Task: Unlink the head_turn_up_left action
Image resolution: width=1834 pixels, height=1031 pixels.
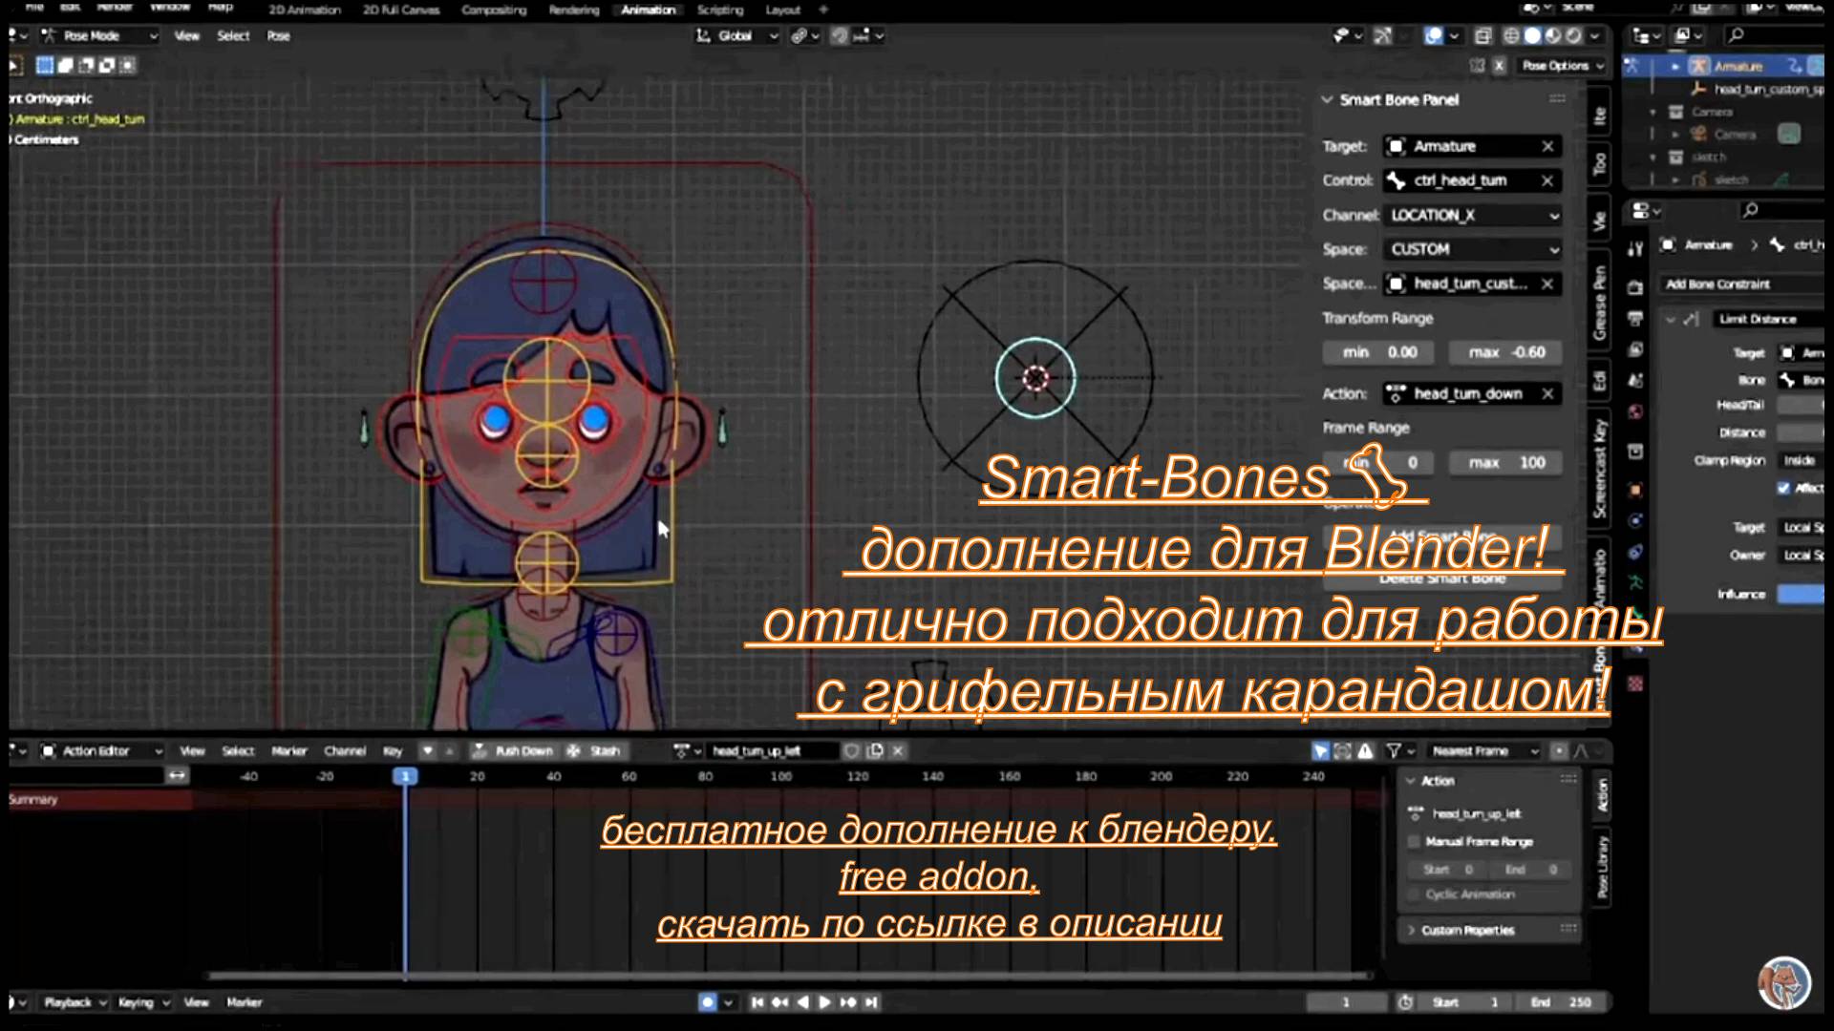Action: click(x=898, y=750)
